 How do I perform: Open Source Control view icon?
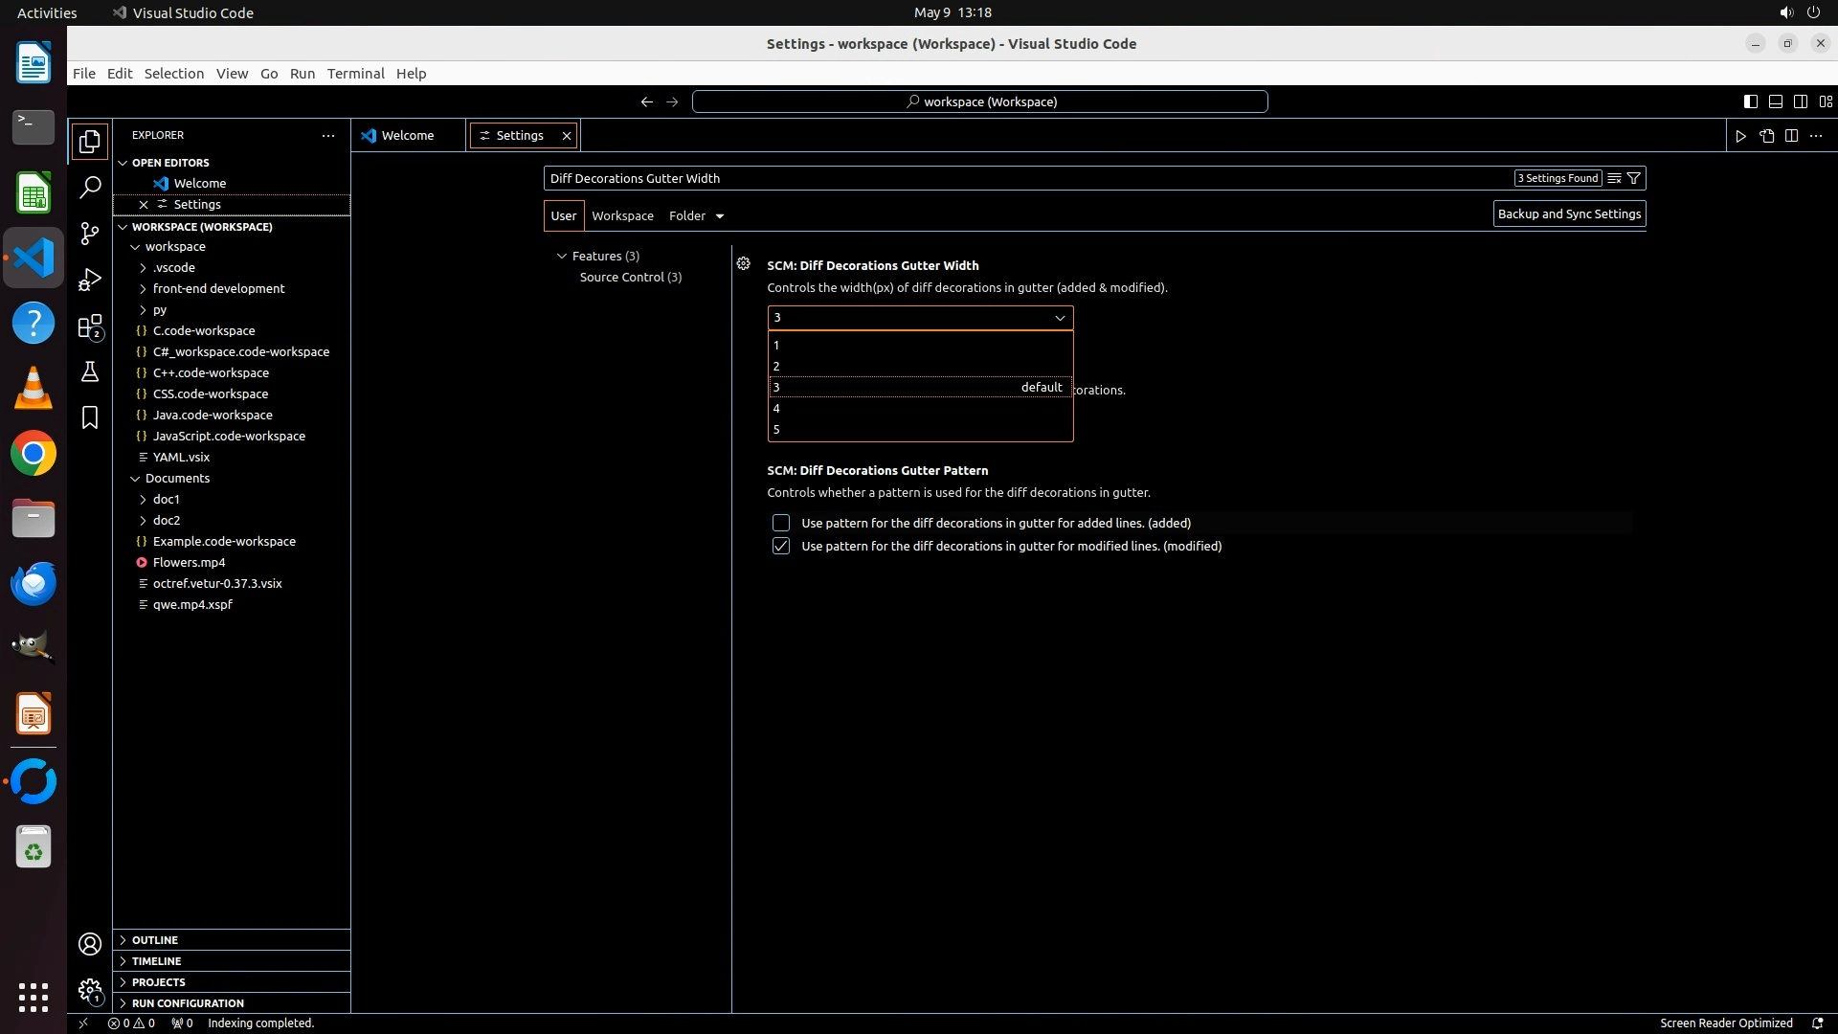tap(90, 234)
